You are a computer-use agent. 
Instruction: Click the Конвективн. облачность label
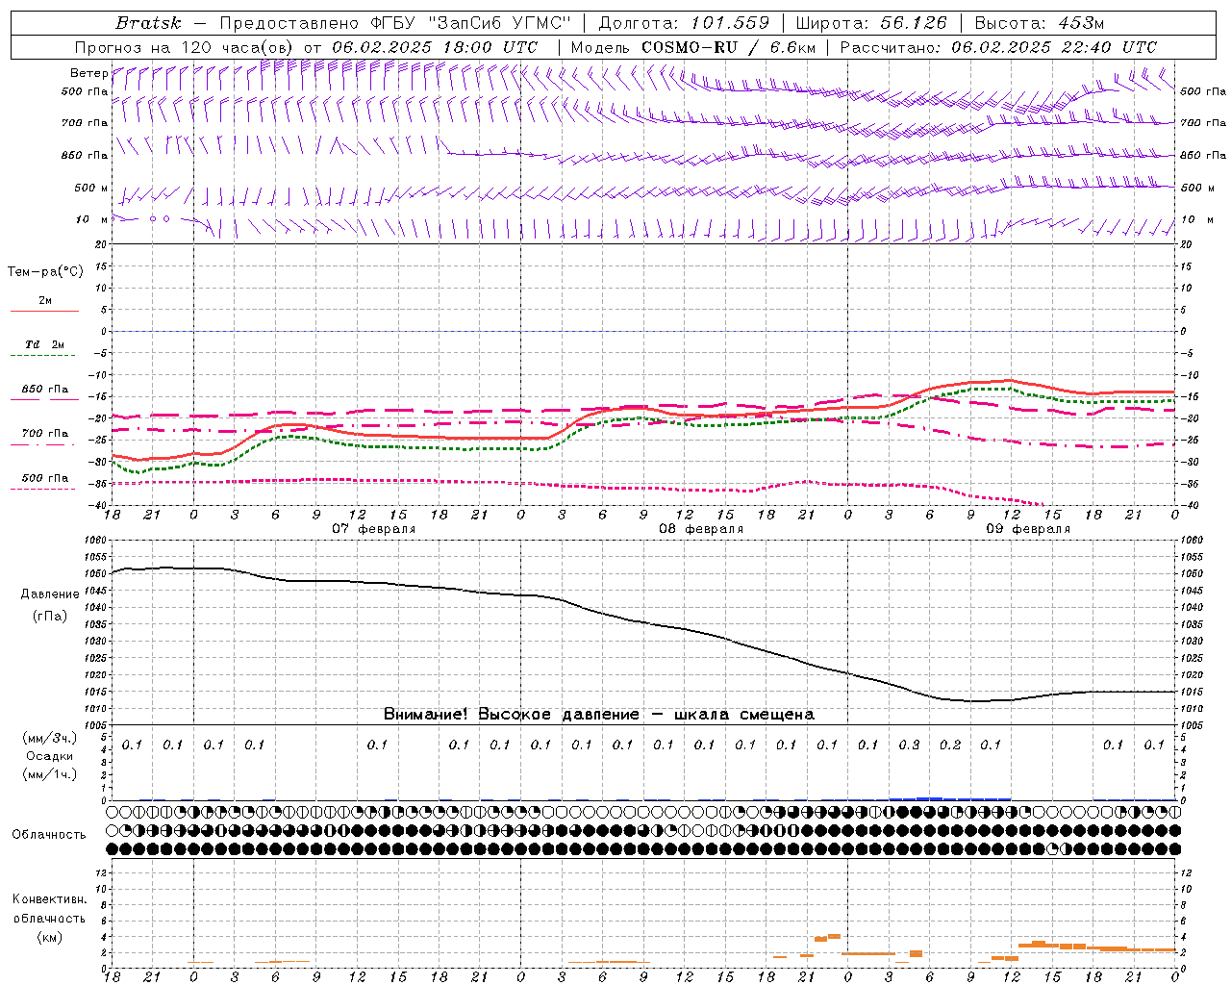point(49,908)
